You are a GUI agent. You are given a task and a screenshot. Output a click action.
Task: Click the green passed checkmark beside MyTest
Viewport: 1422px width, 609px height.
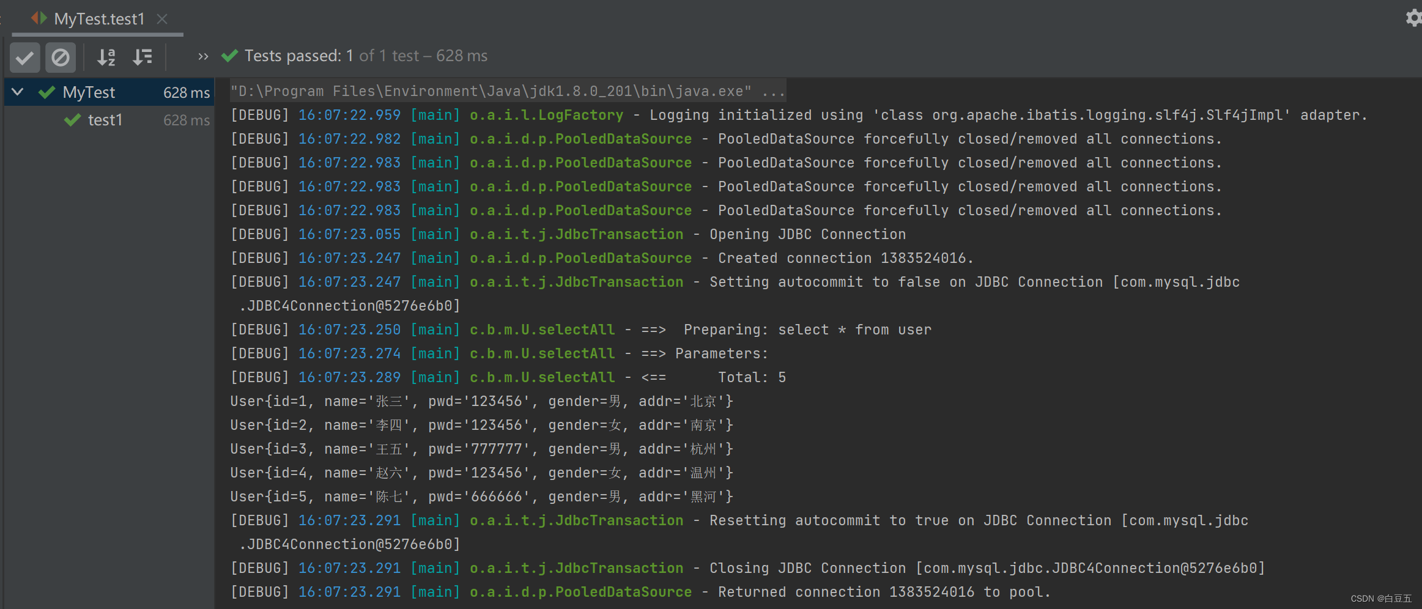47,92
